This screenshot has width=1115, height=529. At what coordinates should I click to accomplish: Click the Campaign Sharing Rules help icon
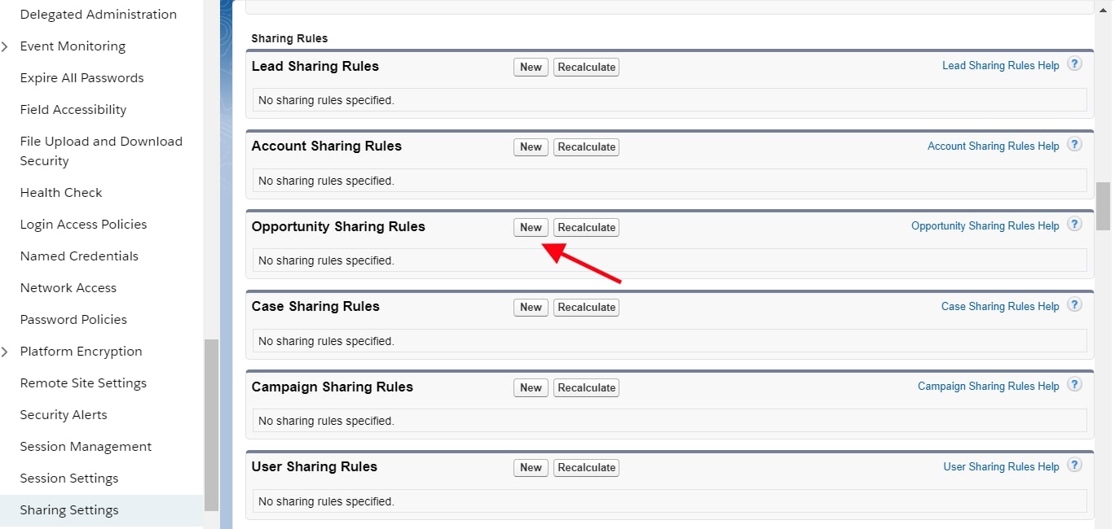tap(1074, 383)
